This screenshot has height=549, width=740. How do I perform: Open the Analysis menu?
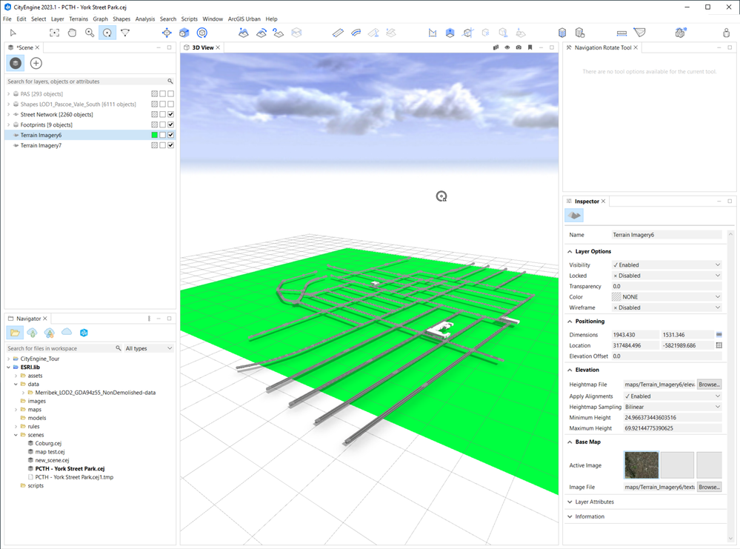click(145, 19)
